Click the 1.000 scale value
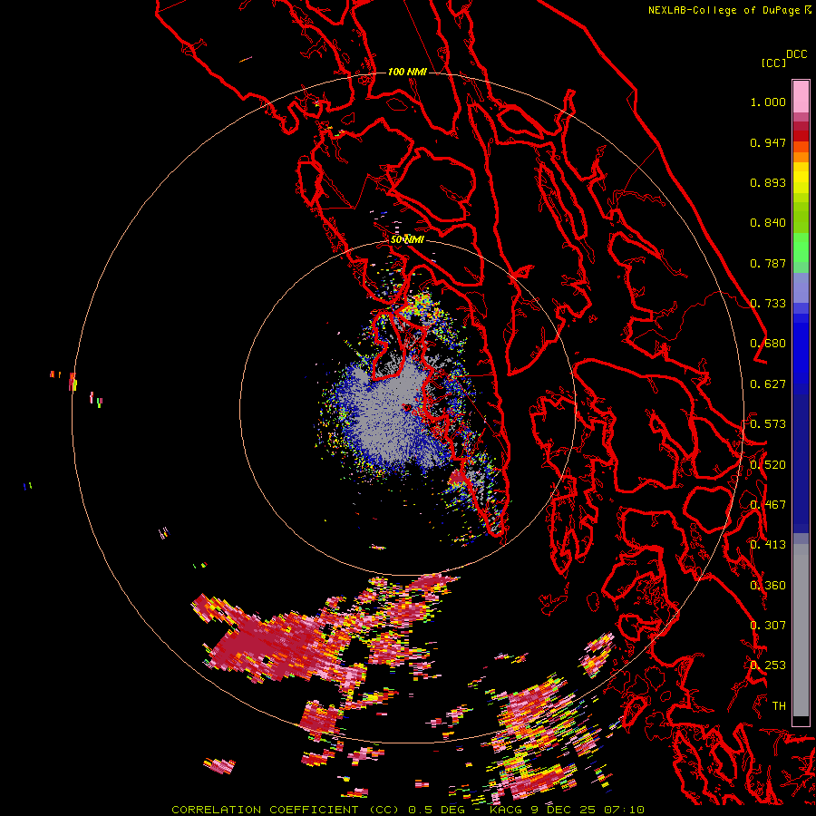This screenshot has width=816, height=816. [x=768, y=102]
